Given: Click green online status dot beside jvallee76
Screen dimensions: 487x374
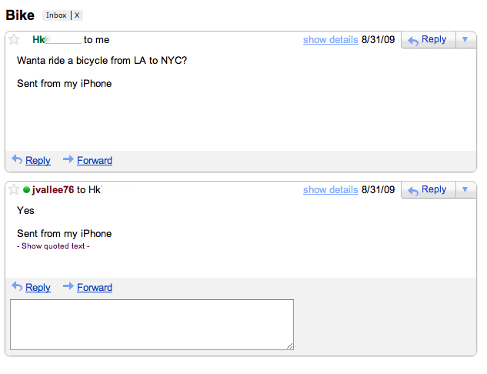Looking at the screenshot, I should [x=27, y=190].
